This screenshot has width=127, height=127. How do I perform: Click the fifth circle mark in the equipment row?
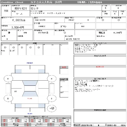pyautogui.click(x=39, y=48)
